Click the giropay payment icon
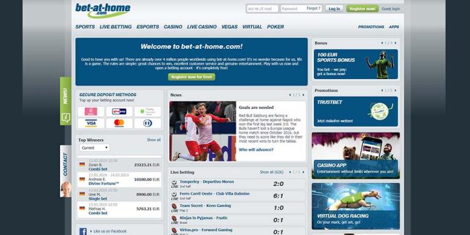Image resolution: width=470 pixels, height=235 pixels. [x=119, y=112]
